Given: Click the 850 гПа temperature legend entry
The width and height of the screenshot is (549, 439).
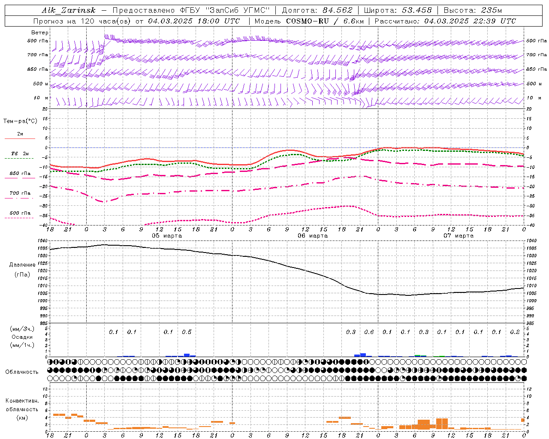Looking at the screenshot, I should pos(20,174).
